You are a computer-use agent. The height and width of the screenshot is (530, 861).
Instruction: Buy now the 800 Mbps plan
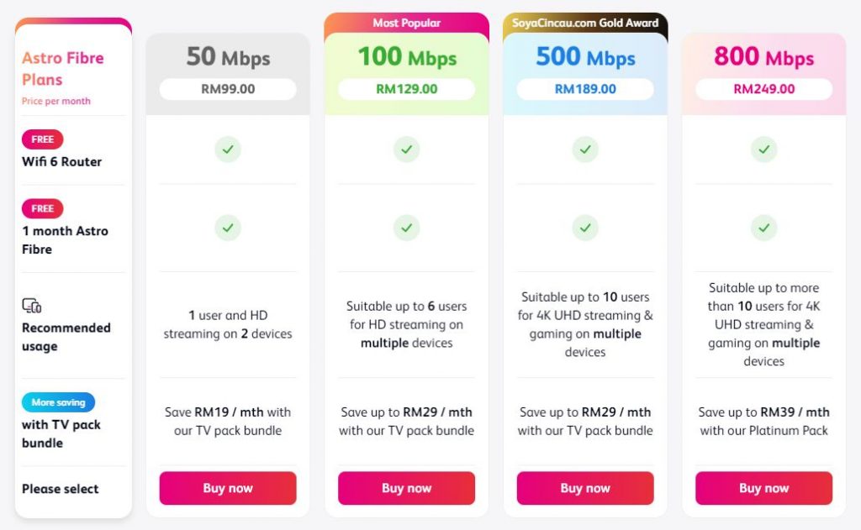point(763,488)
